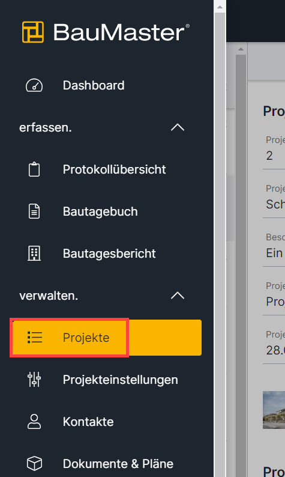Click the content panel scrollbar up arrow
Image resolution: width=285 pixels, height=477 pixels.
pos(241,49)
